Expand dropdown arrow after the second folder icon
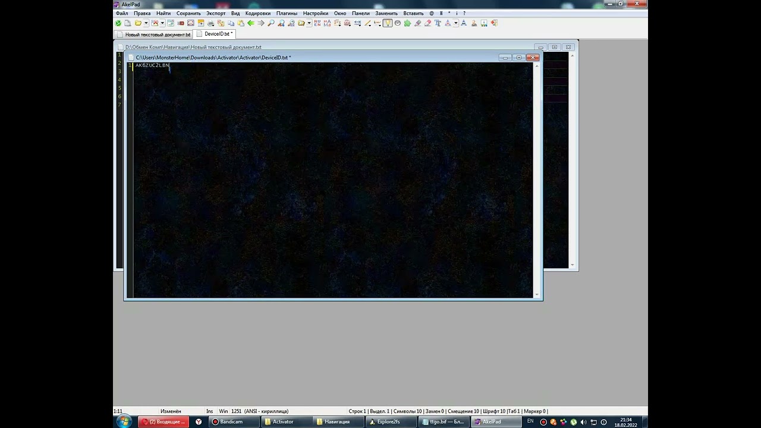 pyautogui.click(x=308, y=23)
